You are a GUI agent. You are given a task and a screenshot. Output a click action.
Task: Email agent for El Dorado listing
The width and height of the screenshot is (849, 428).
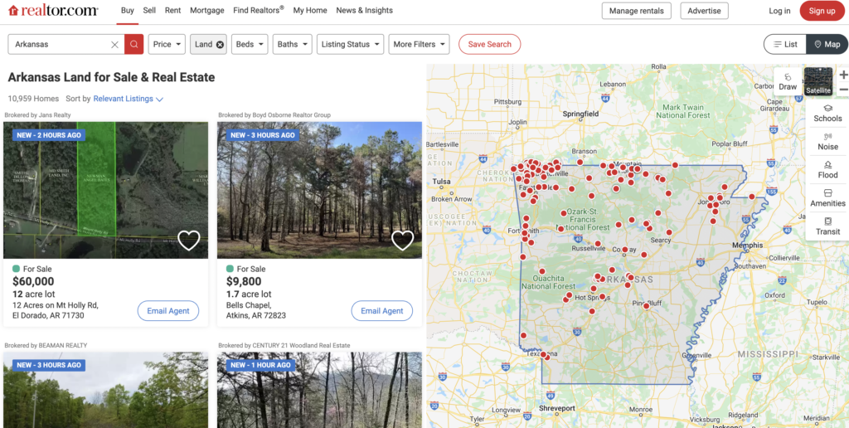(x=168, y=311)
